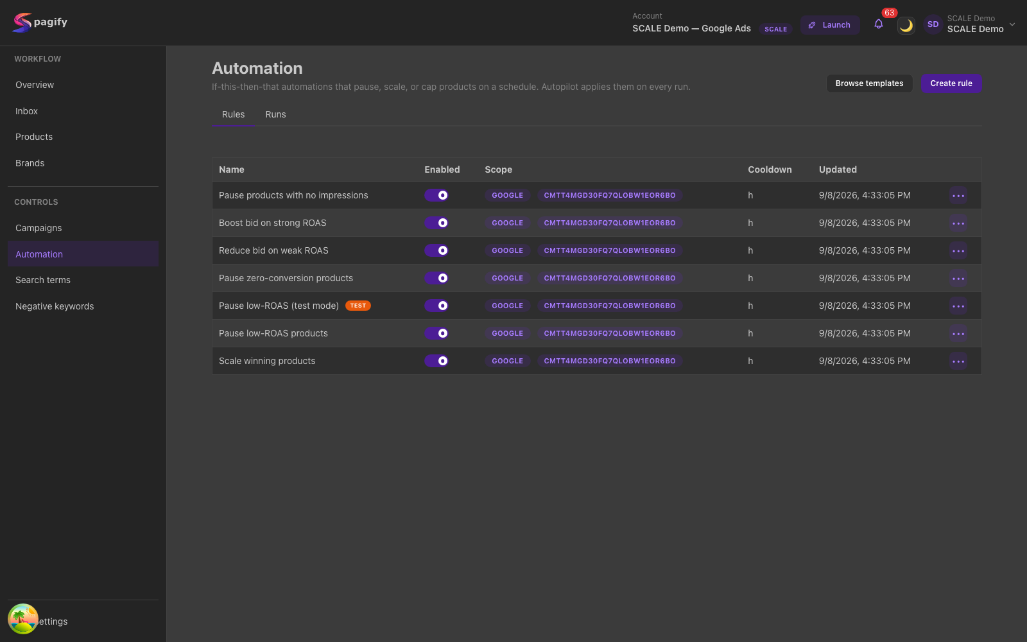The image size is (1027, 642).
Task: Click GOOGLE scope tag in Pause zero-conversion row
Action: point(508,278)
